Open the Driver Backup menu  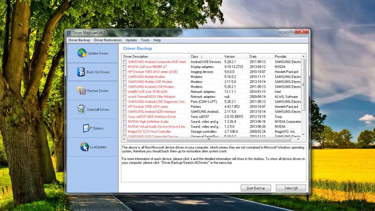[79, 40]
